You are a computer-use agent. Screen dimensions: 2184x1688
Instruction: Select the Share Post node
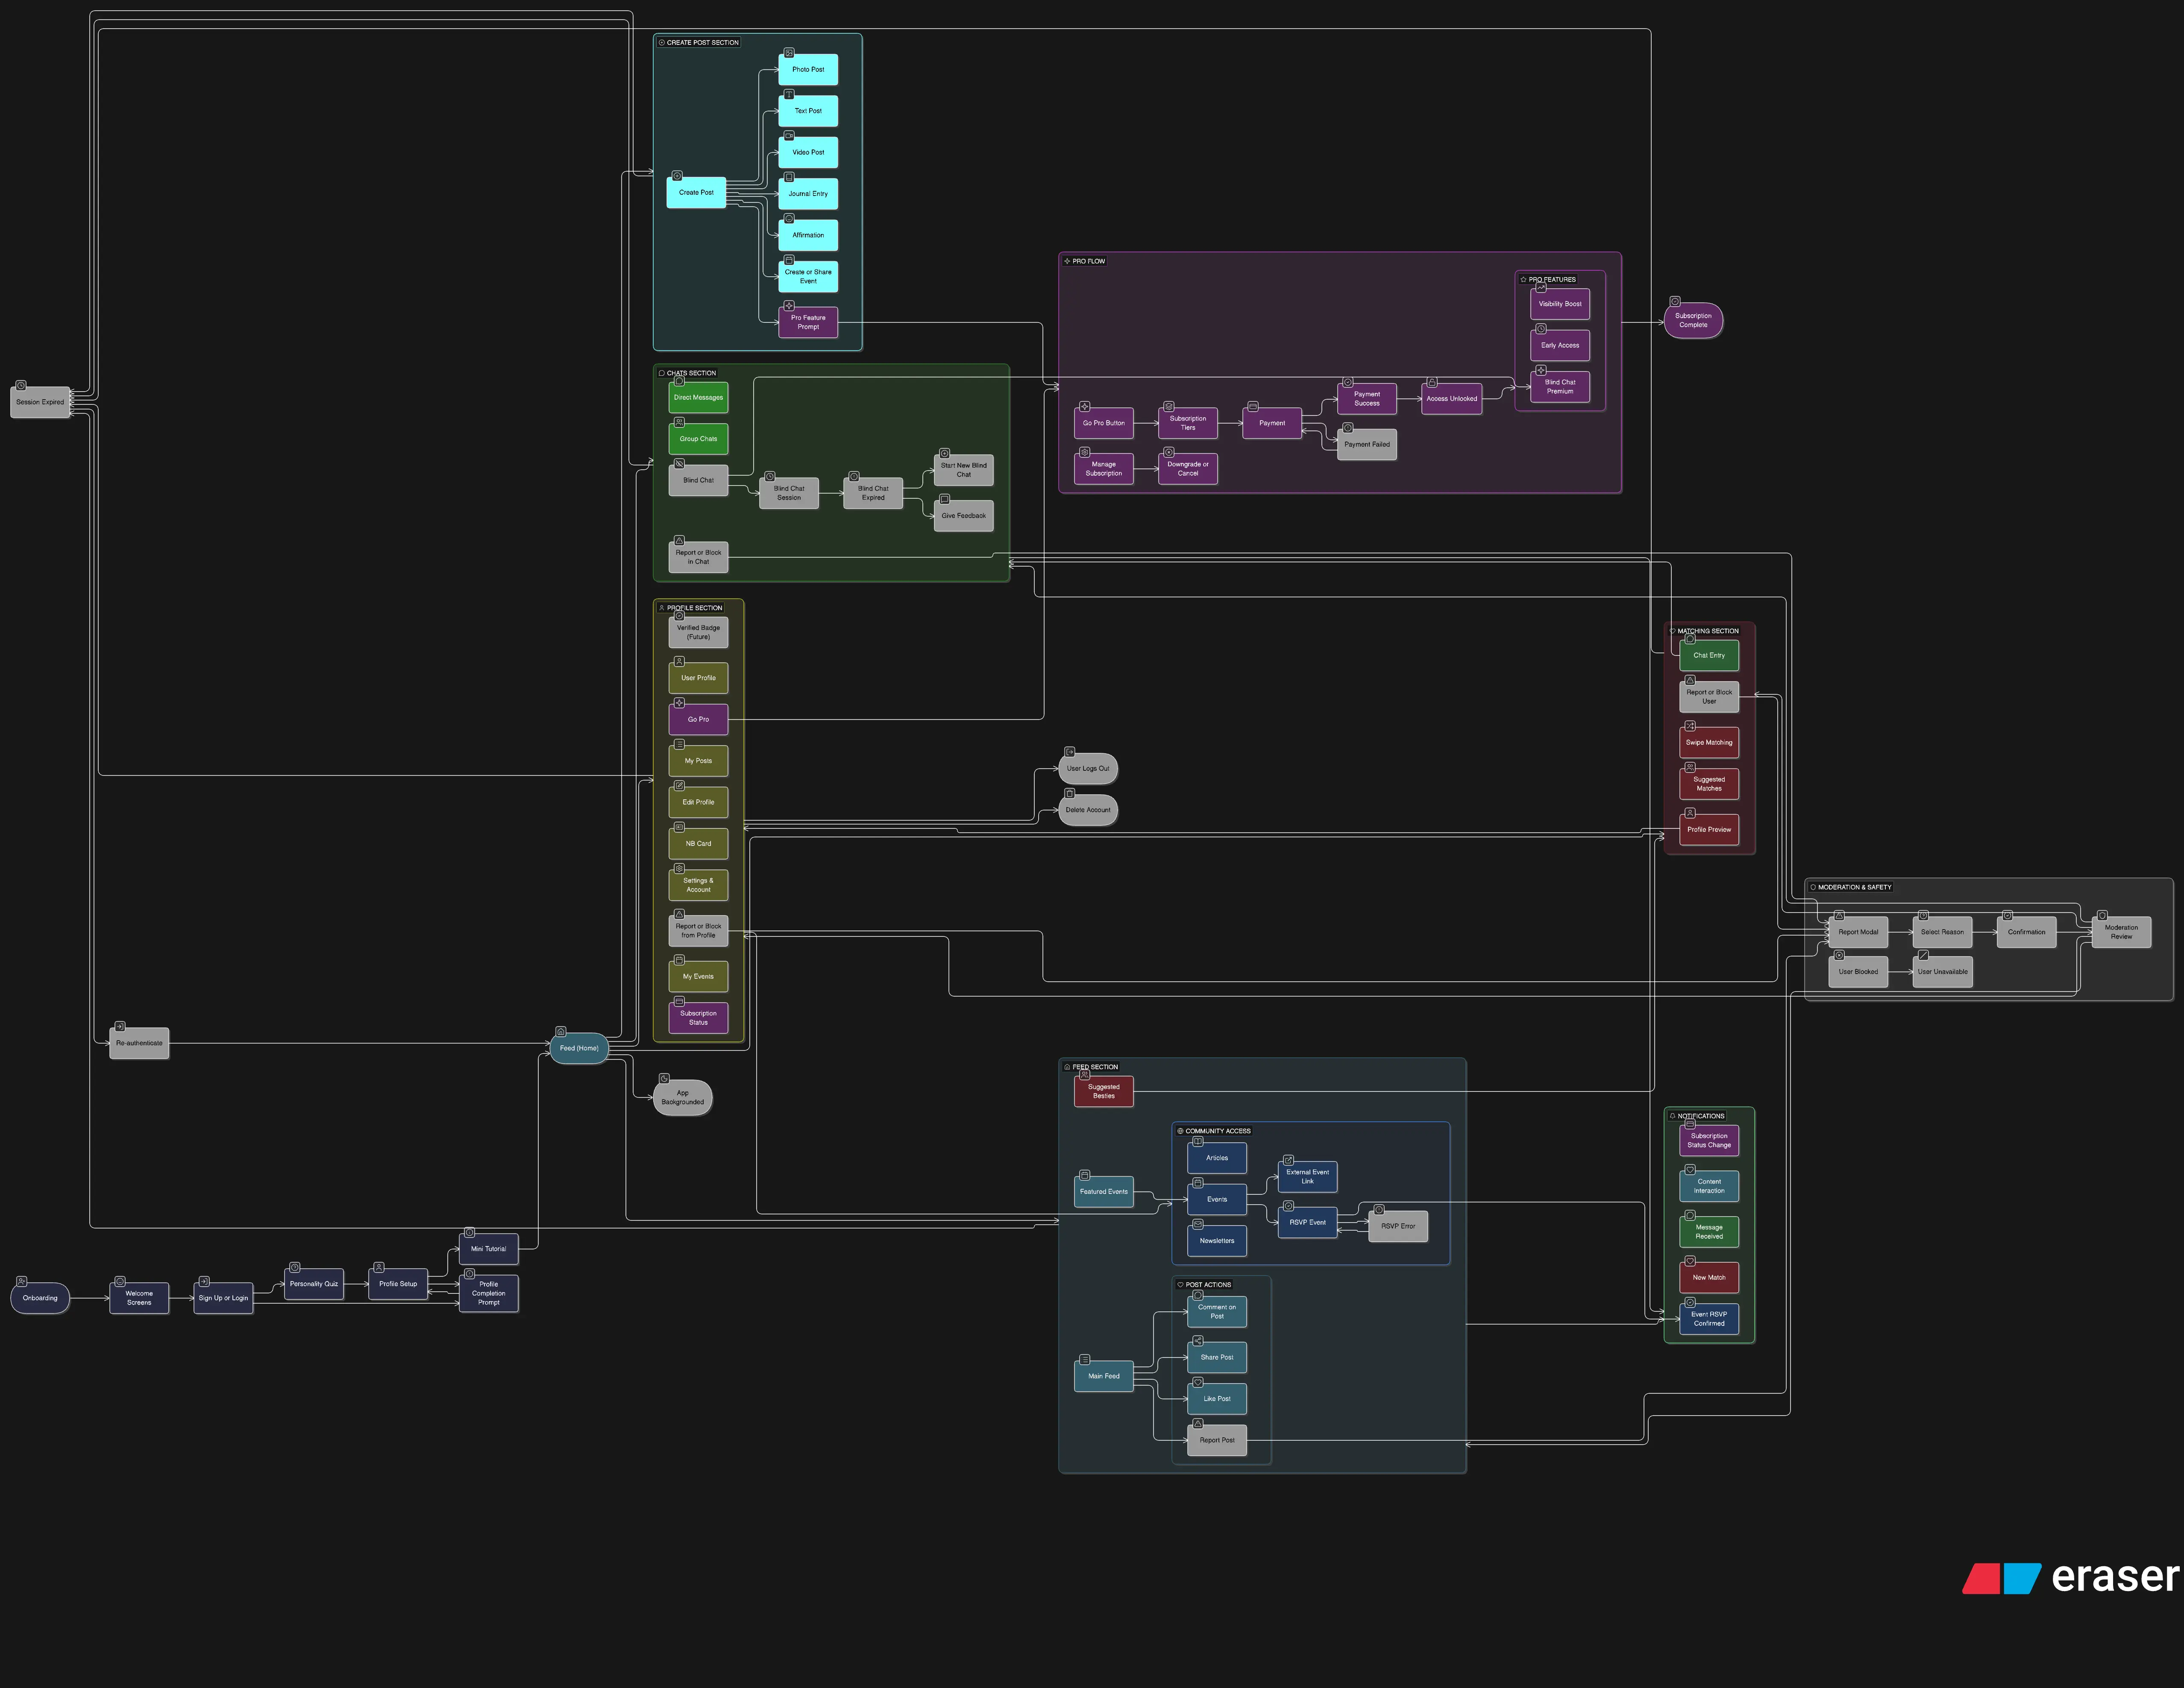1217,1357
